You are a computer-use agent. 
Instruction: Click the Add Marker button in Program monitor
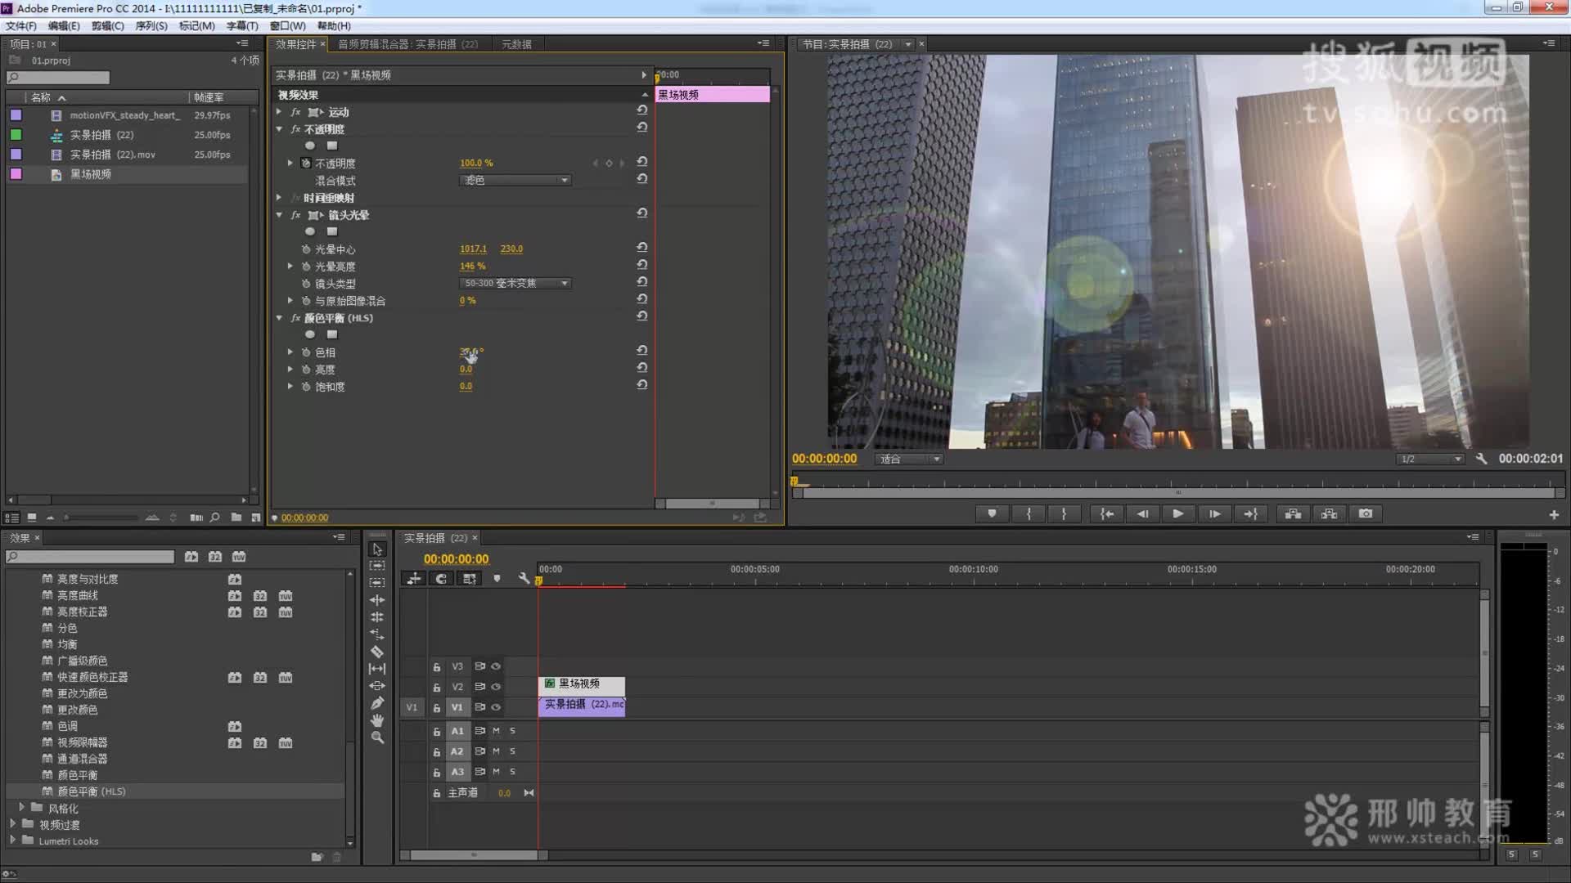point(992,513)
